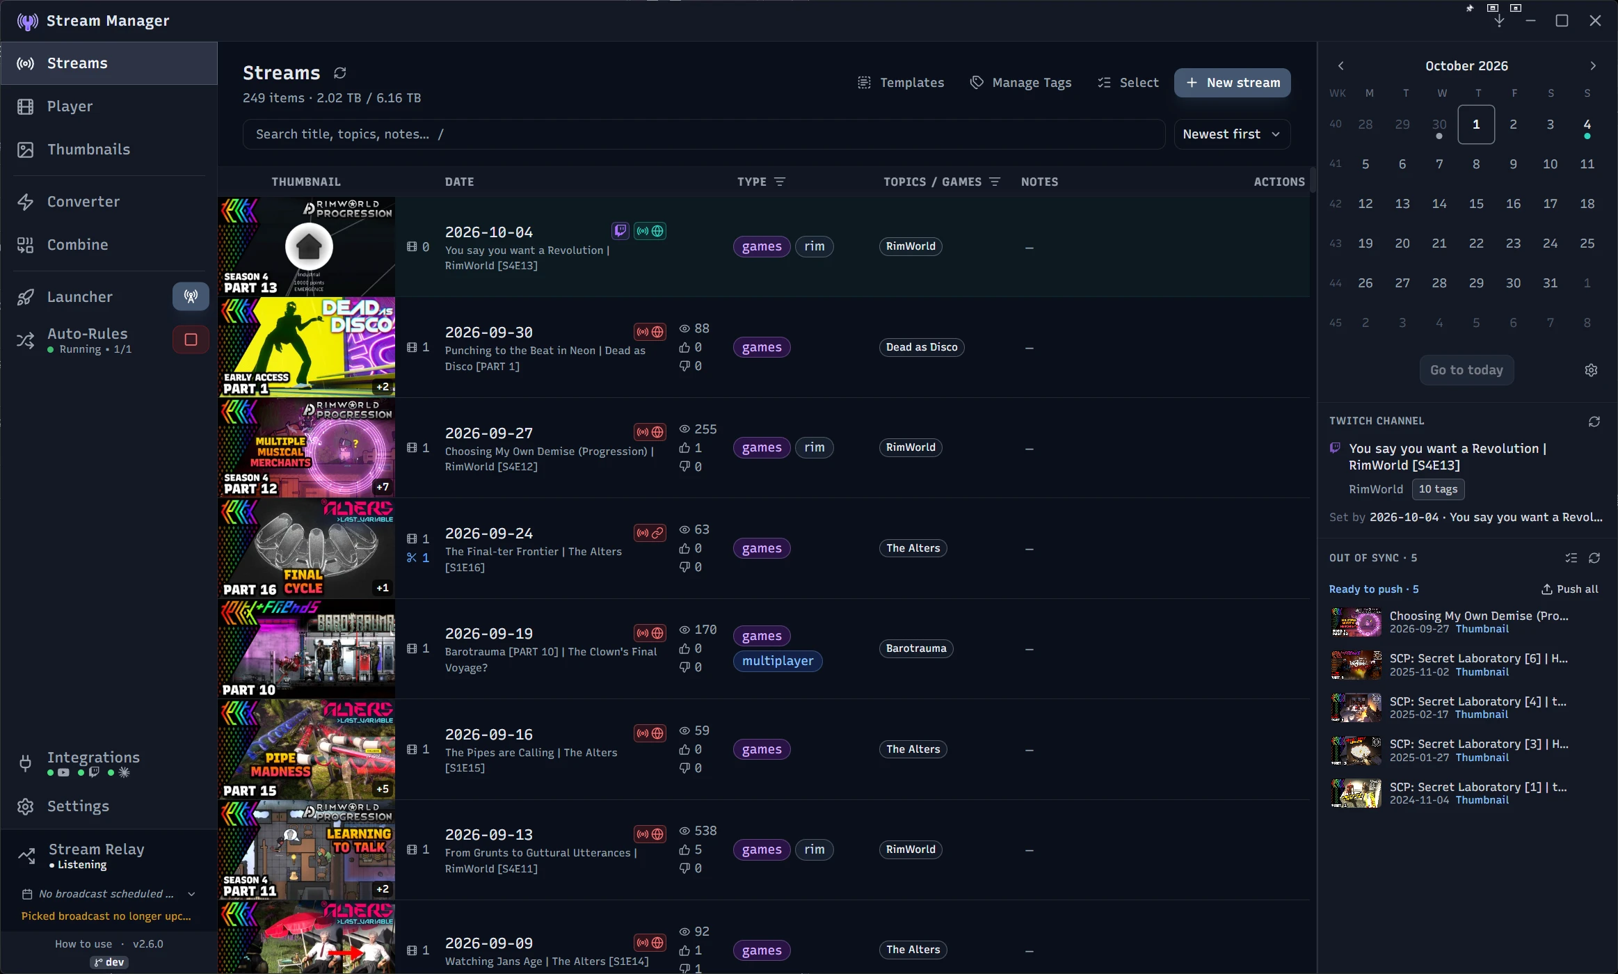Click the pin window icon in title bar
The width and height of the screenshot is (1618, 974).
pyautogui.click(x=1470, y=8)
